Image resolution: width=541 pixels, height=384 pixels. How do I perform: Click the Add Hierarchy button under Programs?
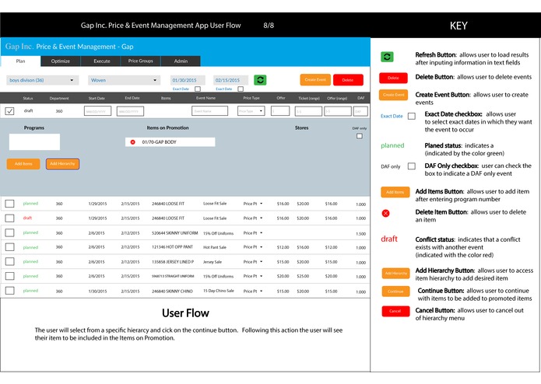pyautogui.click(x=62, y=164)
